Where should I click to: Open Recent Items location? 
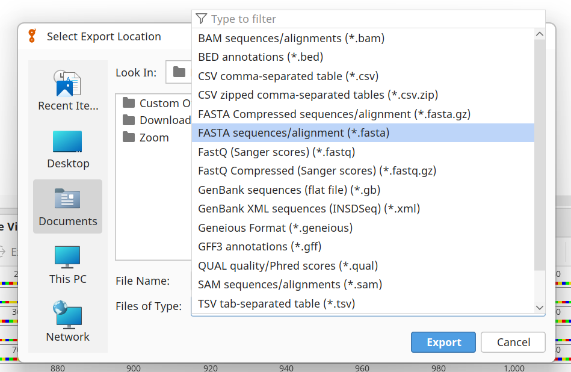67,90
